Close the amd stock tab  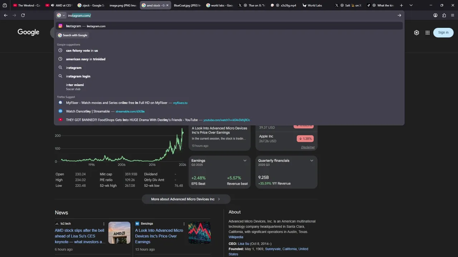pyautogui.click(x=167, y=5)
